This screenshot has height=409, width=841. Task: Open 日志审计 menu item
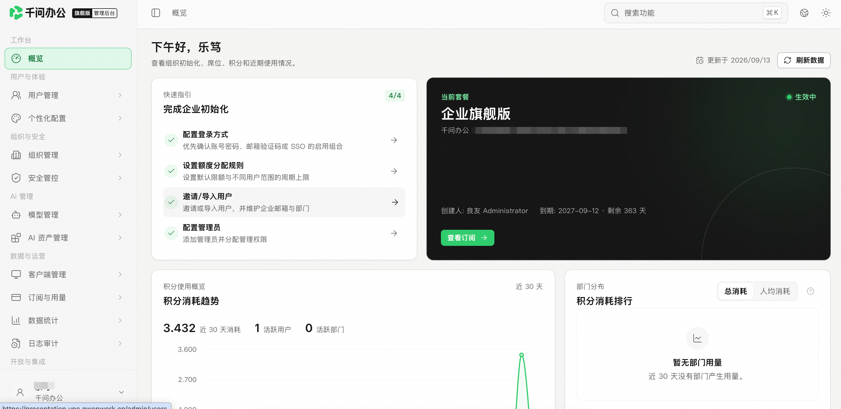click(68, 343)
